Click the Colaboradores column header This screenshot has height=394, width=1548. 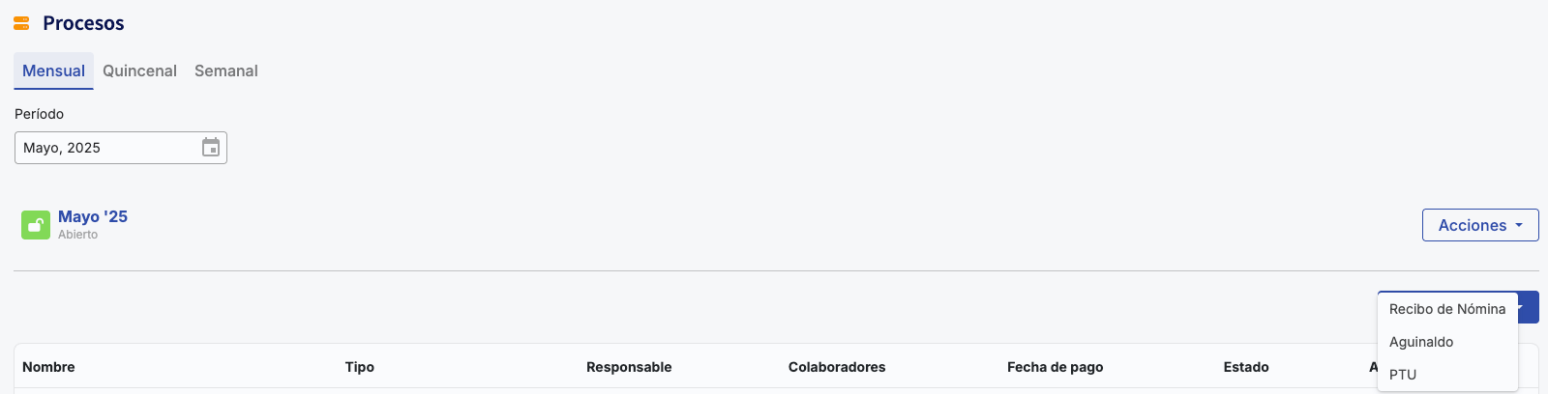(x=837, y=367)
